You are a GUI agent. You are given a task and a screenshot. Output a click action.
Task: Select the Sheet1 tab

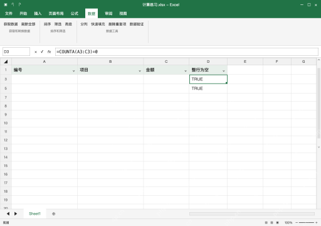tap(34, 213)
